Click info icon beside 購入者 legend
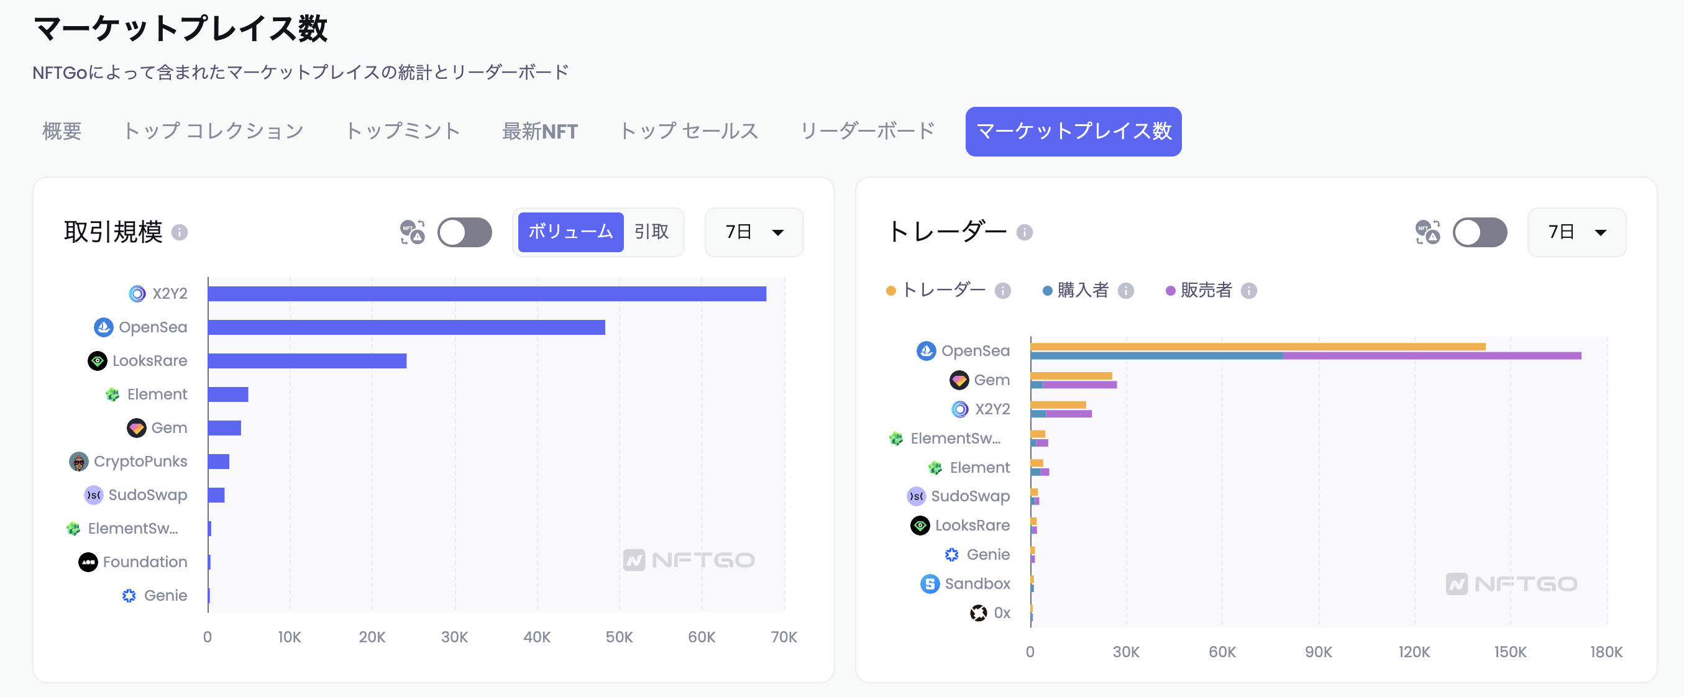1684x697 pixels. [x=1125, y=291]
